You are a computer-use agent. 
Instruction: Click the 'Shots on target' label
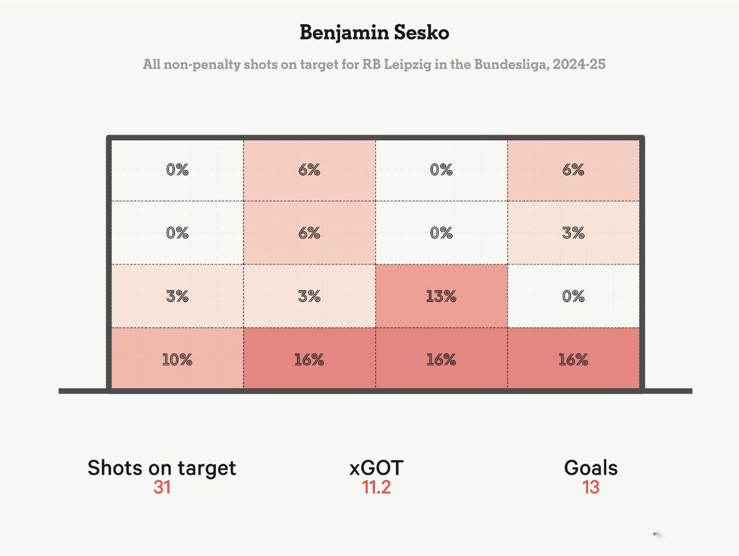(161, 468)
